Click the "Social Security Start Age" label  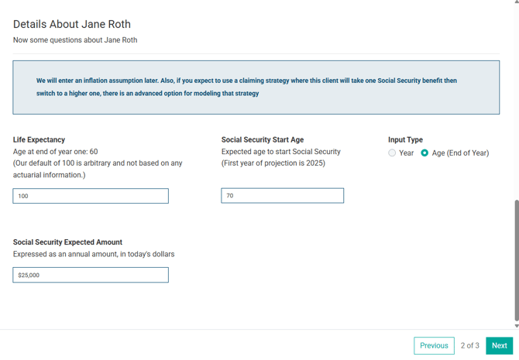(x=263, y=139)
